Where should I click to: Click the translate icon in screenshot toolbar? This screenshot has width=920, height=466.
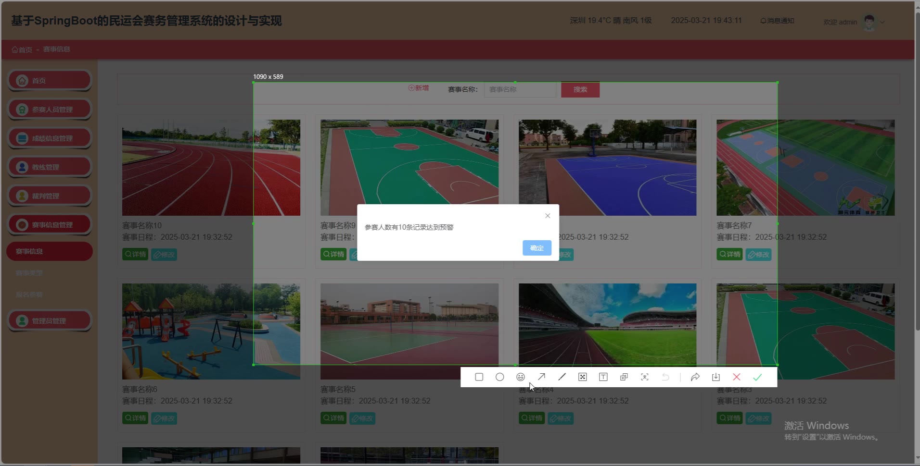pos(624,377)
